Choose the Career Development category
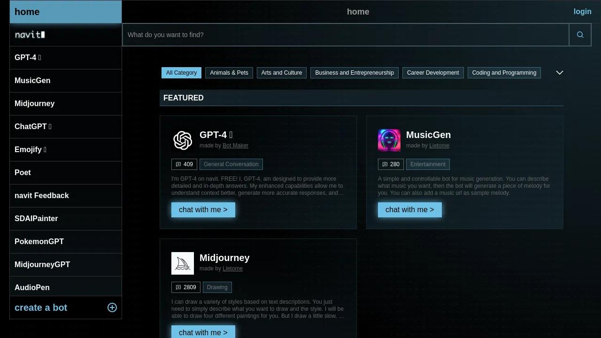The width and height of the screenshot is (601, 338). click(433, 73)
